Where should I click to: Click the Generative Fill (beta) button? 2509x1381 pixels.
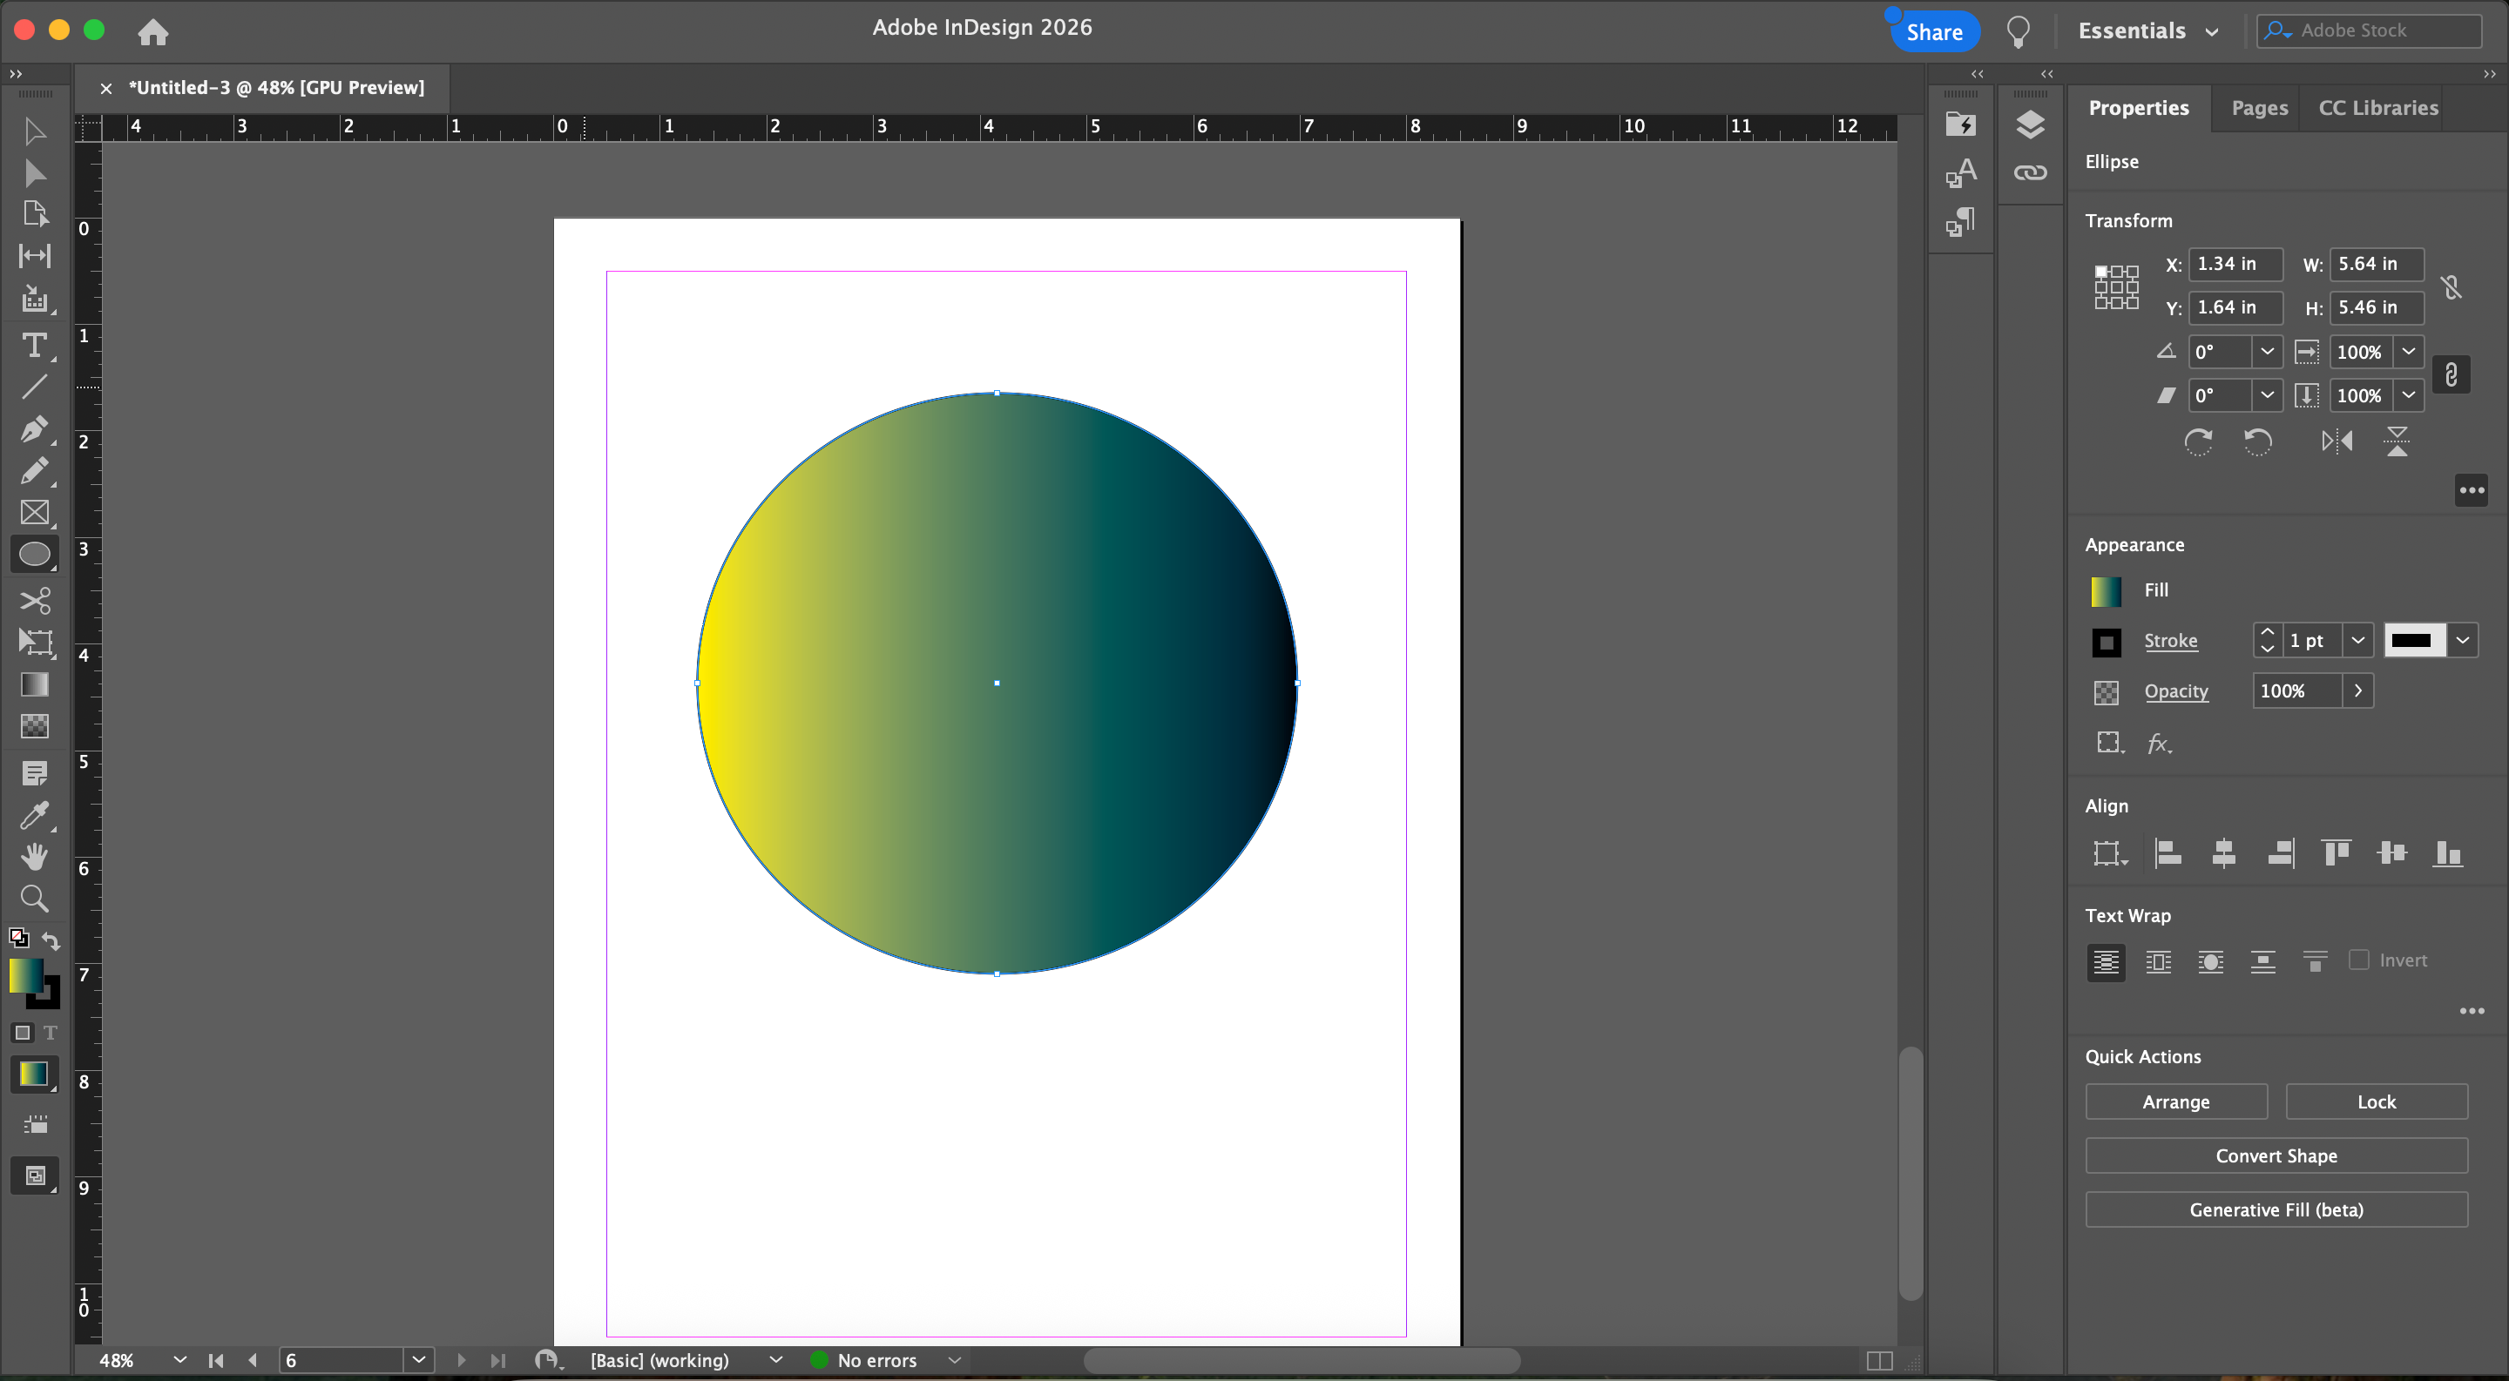[2276, 1209]
